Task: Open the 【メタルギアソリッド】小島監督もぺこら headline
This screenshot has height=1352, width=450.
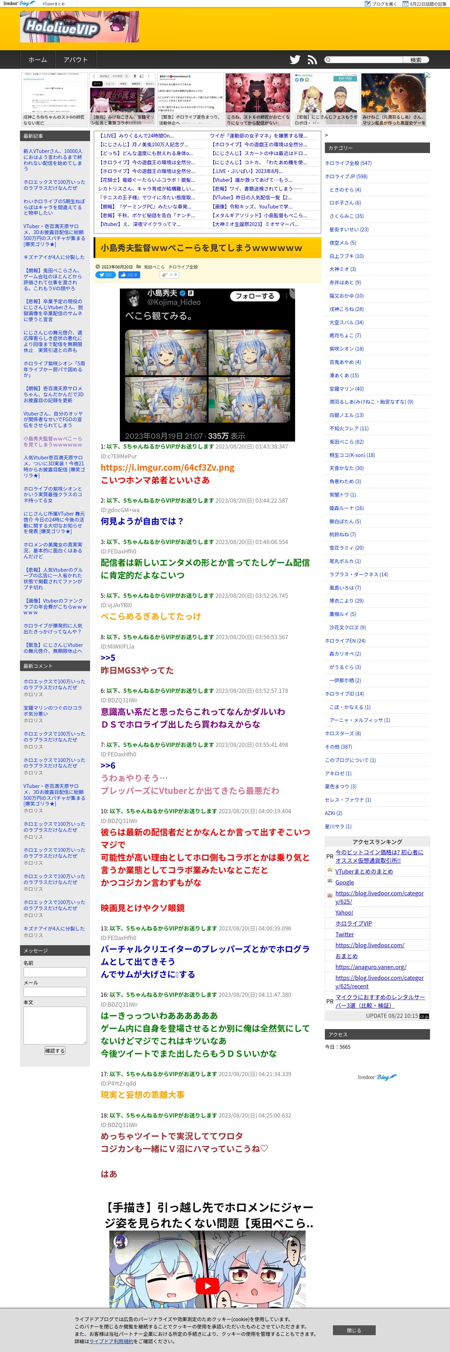Action: [259, 215]
